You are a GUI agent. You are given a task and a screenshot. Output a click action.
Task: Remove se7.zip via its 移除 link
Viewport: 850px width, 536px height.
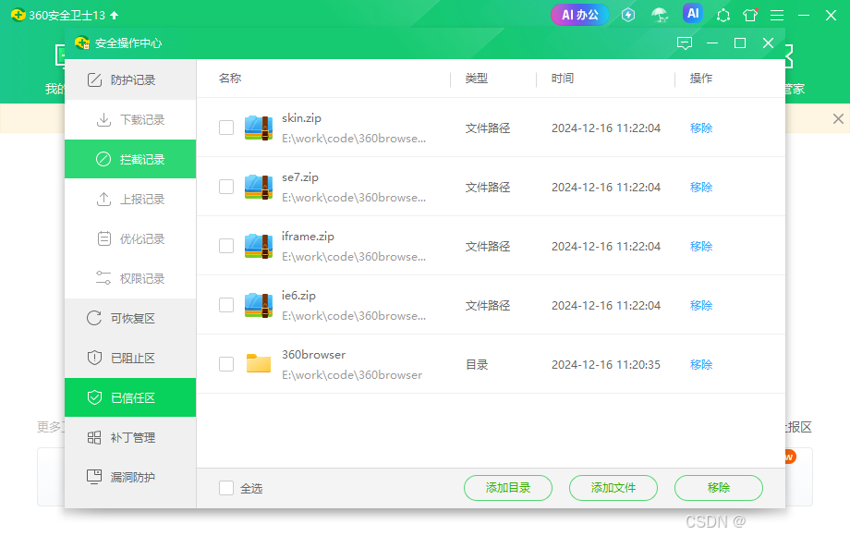click(x=701, y=188)
